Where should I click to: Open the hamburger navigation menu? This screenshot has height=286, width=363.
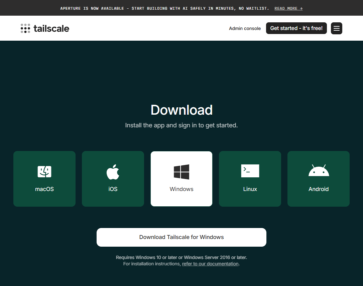coord(336,28)
